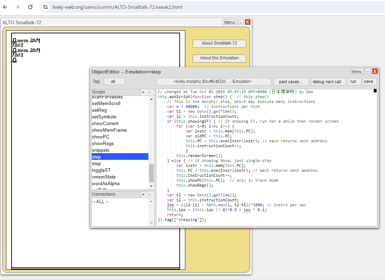Close the ALTO Smalltalk-72 window
The width and height of the screenshot is (385, 280).
tap(248, 22)
